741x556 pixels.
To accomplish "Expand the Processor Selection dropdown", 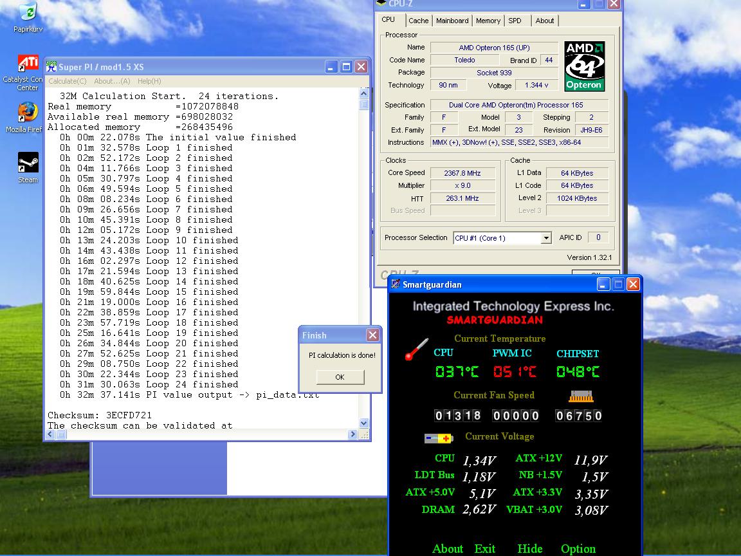I will [546, 238].
